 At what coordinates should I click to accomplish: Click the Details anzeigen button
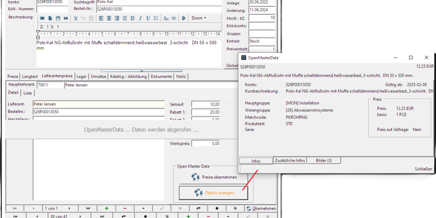(x=214, y=193)
